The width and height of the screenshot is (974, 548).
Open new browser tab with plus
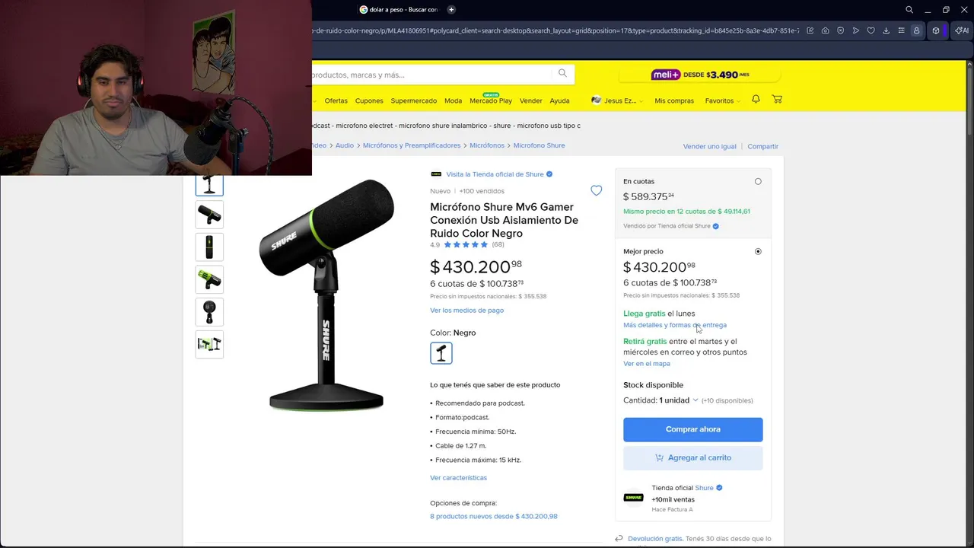451,10
